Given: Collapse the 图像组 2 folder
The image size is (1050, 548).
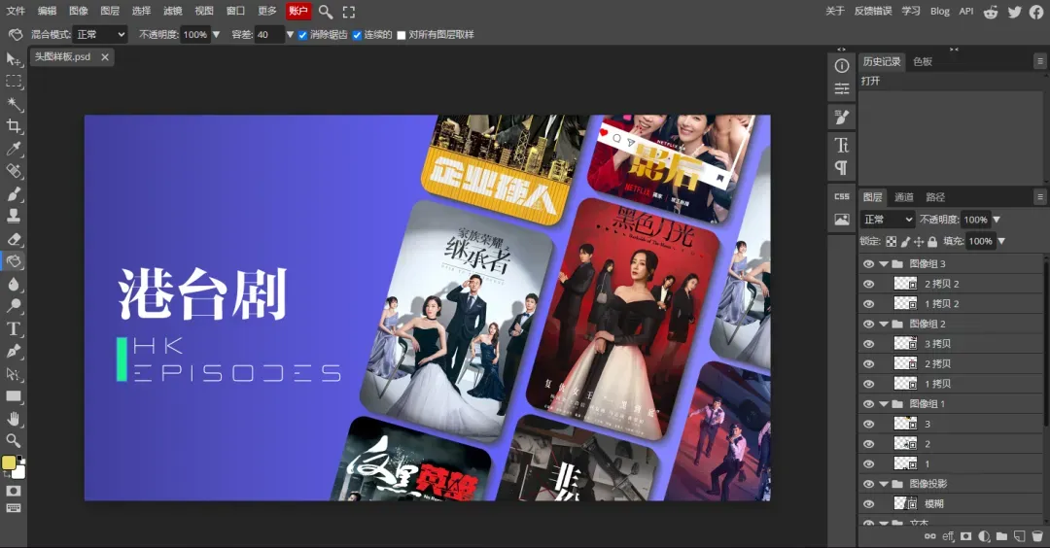Looking at the screenshot, I should (x=884, y=324).
